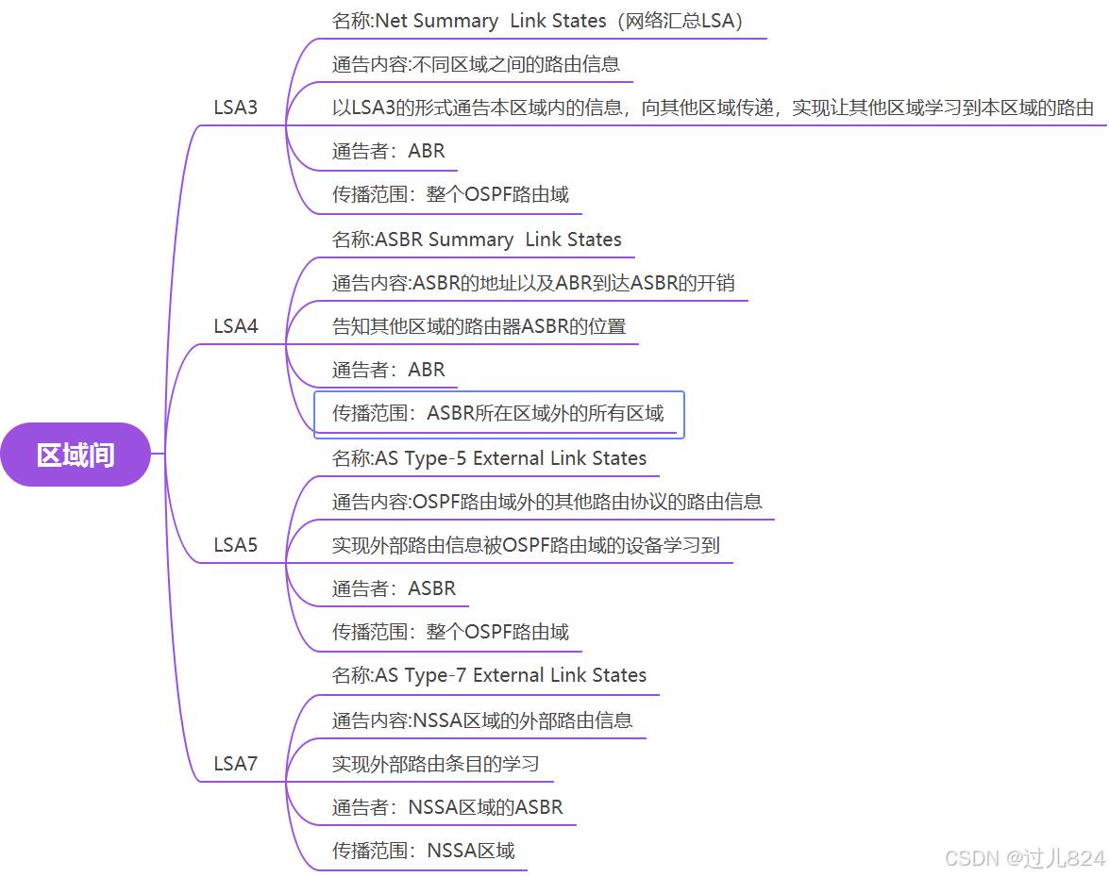1109x877 pixels.
Task: Click the AS Type-7 External Link States node
Action: pos(489,675)
